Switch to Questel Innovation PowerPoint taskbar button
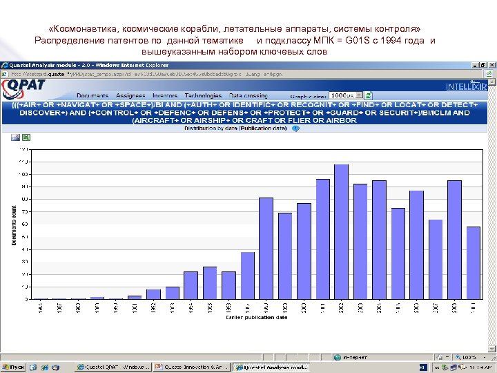 point(191,367)
